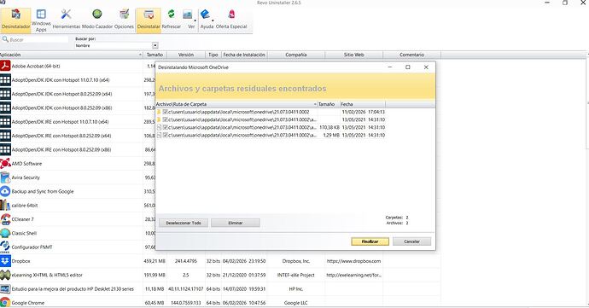589x308 pixels.
Task: Click Deseleccionar Todo button
Action: 184,223
